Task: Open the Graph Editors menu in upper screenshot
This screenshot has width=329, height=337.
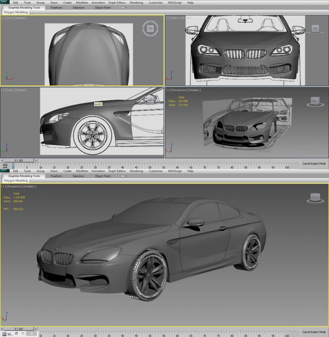Action: [x=117, y=3]
